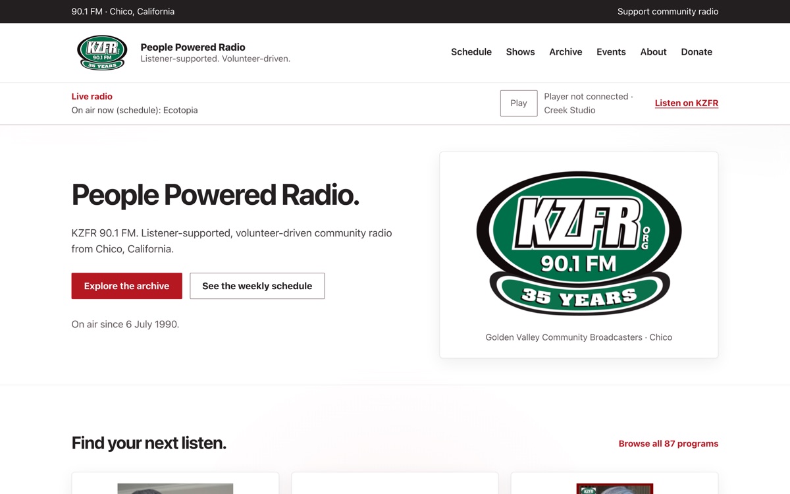The height and width of the screenshot is (494, 790).
Task: Click the Support community radio link
Action: [x=668, y=11]
